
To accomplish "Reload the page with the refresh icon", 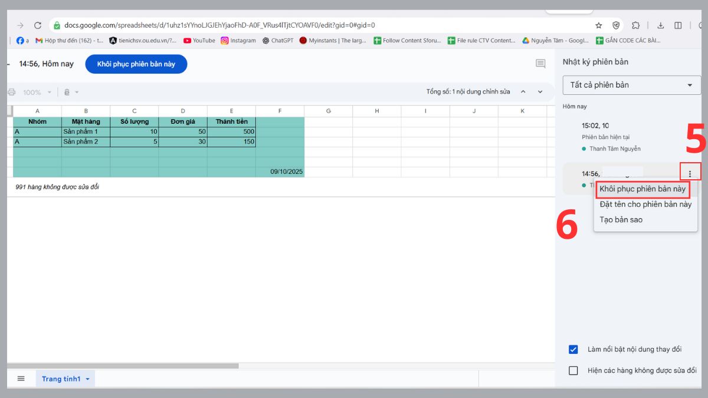I will [x=38, y=25].
